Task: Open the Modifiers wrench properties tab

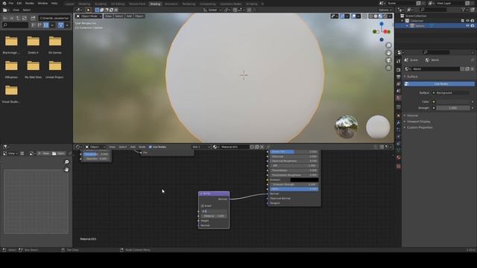Action: (x=399, y=122)
